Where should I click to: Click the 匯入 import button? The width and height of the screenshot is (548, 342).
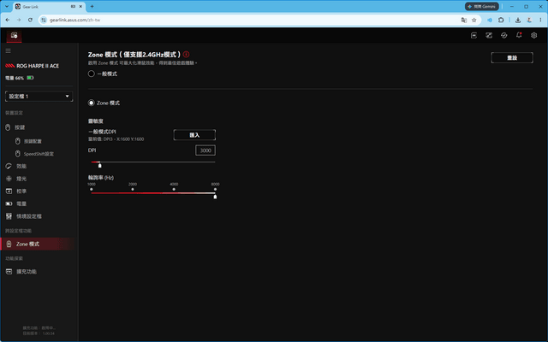click(194, 135)
